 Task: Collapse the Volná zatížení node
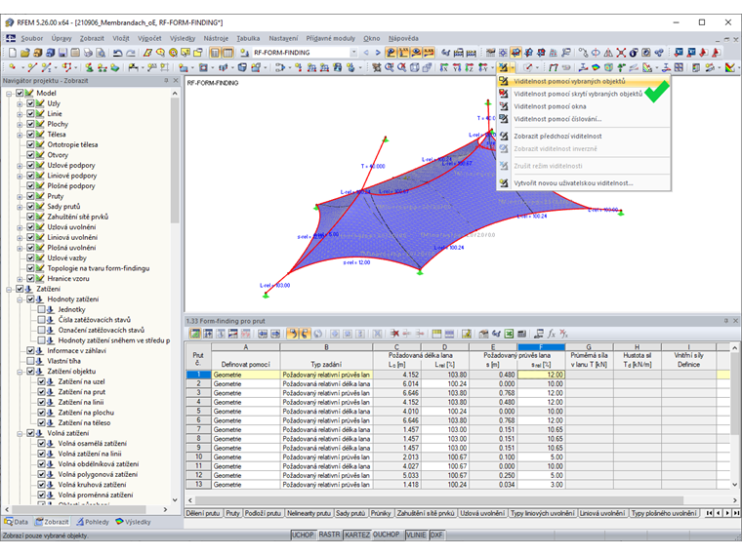20,433
